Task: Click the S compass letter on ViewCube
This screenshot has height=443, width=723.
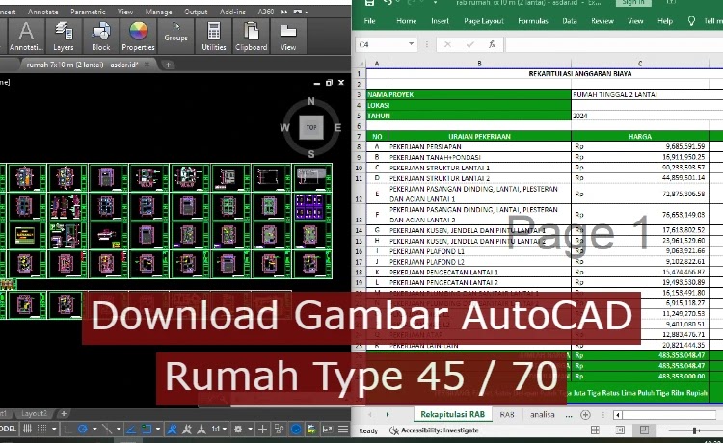Action: (x=311, y=154)
